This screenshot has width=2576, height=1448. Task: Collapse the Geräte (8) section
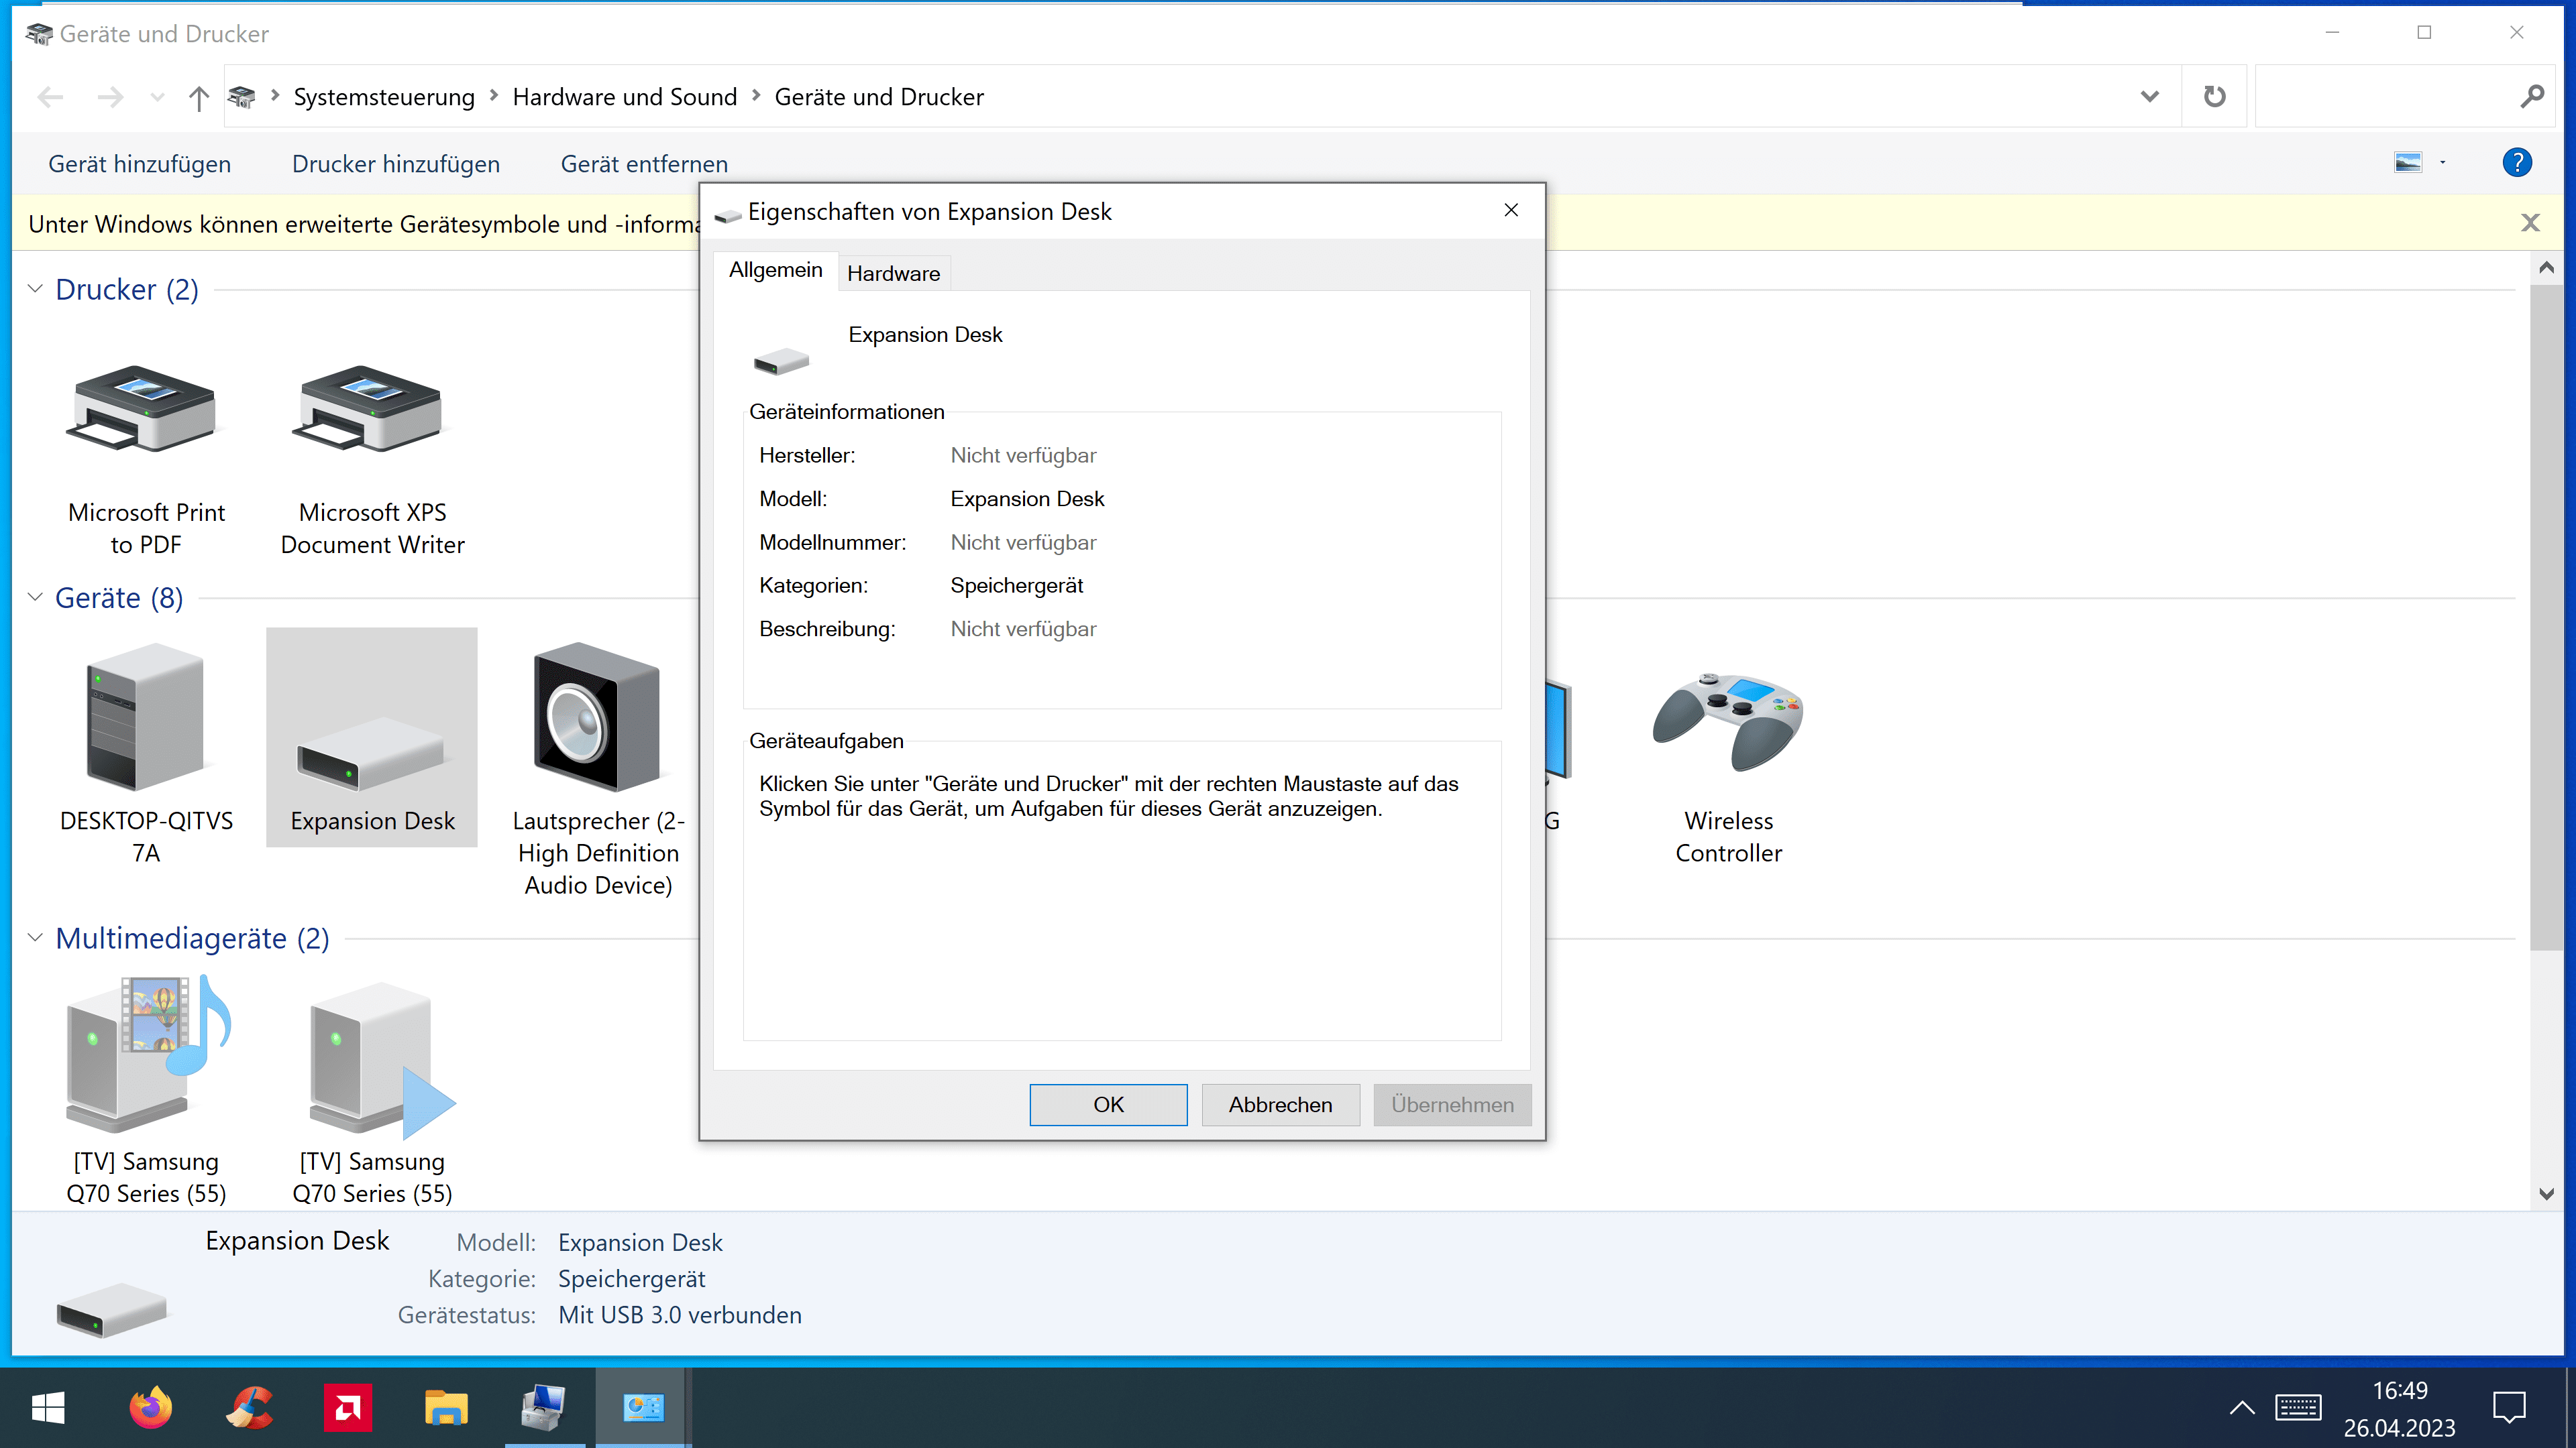click(35, 597)
